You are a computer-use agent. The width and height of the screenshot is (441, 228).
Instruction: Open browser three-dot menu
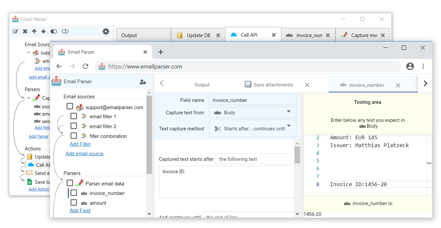[423, 66]
